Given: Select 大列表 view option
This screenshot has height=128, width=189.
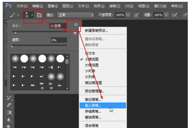Looking at the screenshot, I should [90, 77].
